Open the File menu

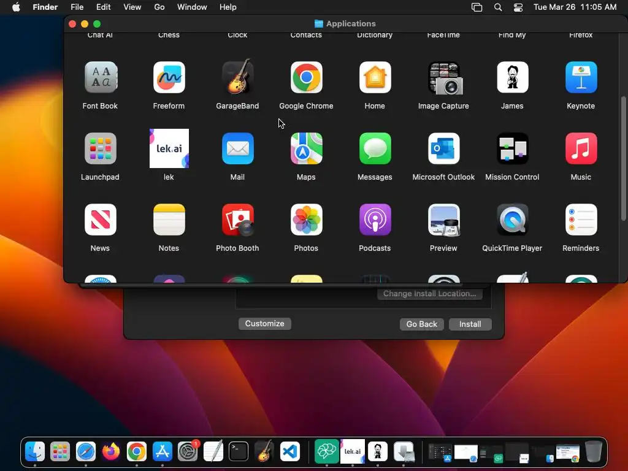point(77,7)
